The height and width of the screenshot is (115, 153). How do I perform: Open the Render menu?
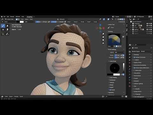[12, 17]
